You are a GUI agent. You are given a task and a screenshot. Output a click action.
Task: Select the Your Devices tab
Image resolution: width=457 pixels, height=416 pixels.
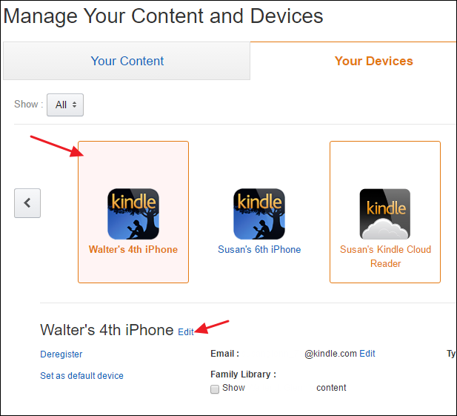pyautogui.click(x=373, y=61)
